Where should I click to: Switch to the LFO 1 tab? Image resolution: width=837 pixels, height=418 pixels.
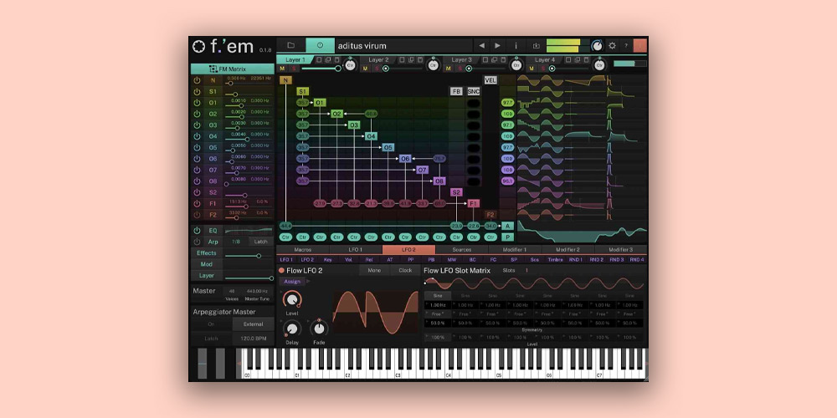pos(356,249)
